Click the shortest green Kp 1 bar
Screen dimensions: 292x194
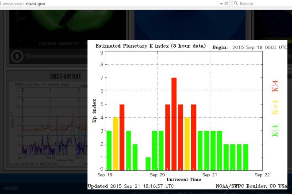click(x=148, y=163)
